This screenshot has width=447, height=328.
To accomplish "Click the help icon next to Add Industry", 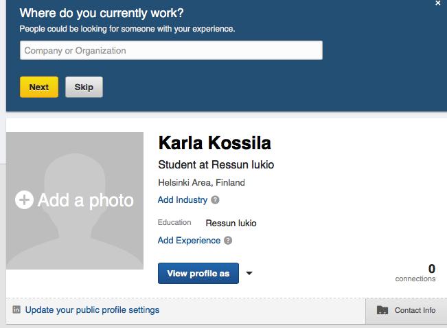I will tap(215, 200).
